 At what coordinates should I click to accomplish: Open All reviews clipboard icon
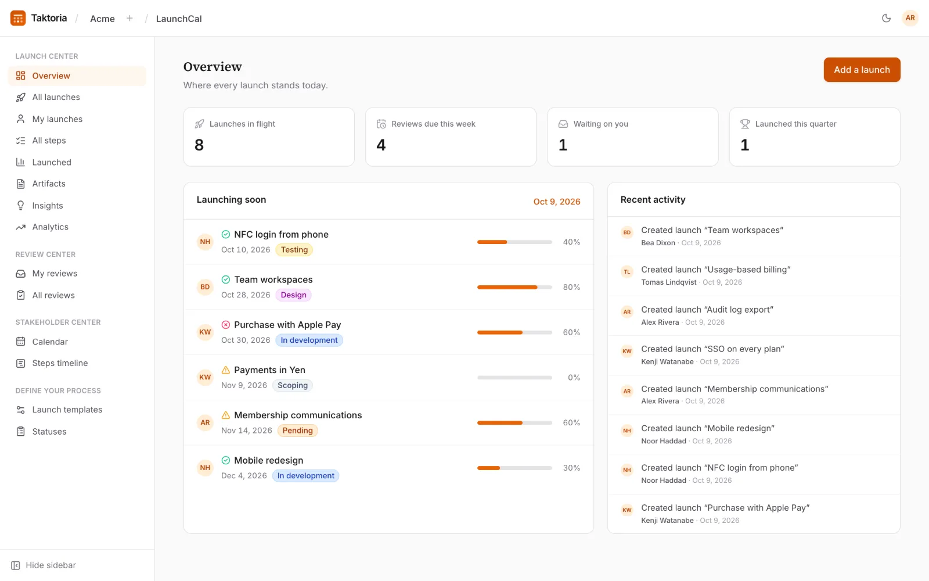pyautogui.click(x=21, y=295)
